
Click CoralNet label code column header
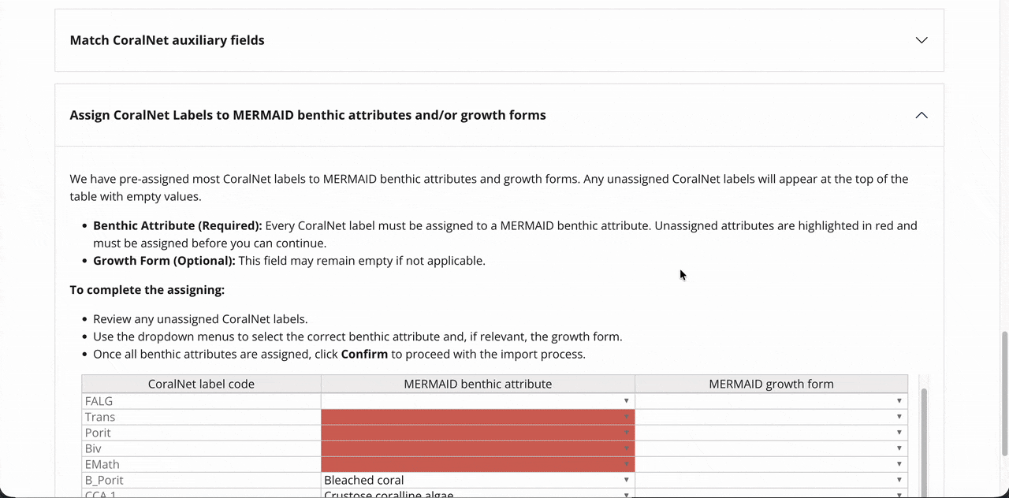pos(201,384)
